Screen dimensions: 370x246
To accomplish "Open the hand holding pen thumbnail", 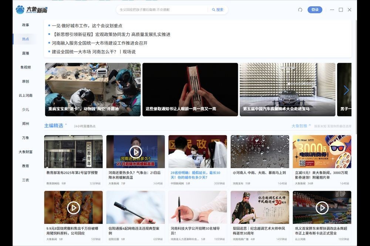I will coord(198,207).
